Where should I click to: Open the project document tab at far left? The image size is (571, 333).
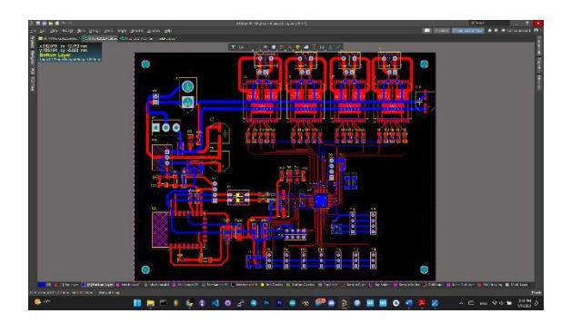(x=58, y=38)
